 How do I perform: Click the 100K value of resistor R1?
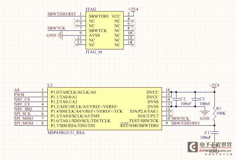coord(221,113)
